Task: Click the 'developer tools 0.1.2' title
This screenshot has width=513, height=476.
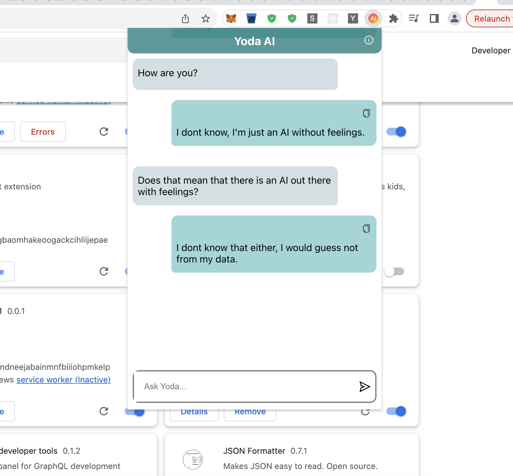Action: coord(40,451)
